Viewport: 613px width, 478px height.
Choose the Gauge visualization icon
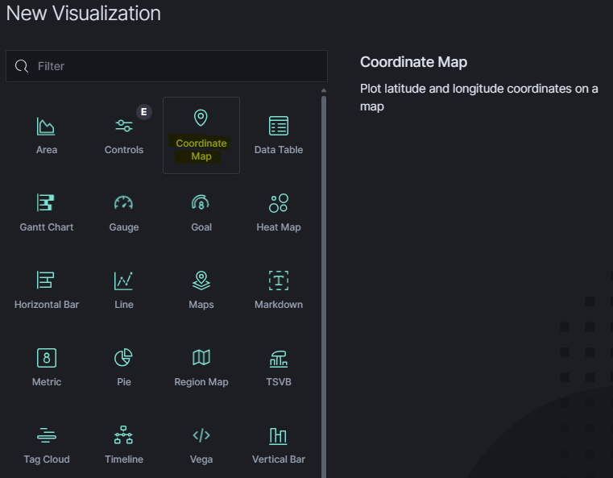coord(124,203)
